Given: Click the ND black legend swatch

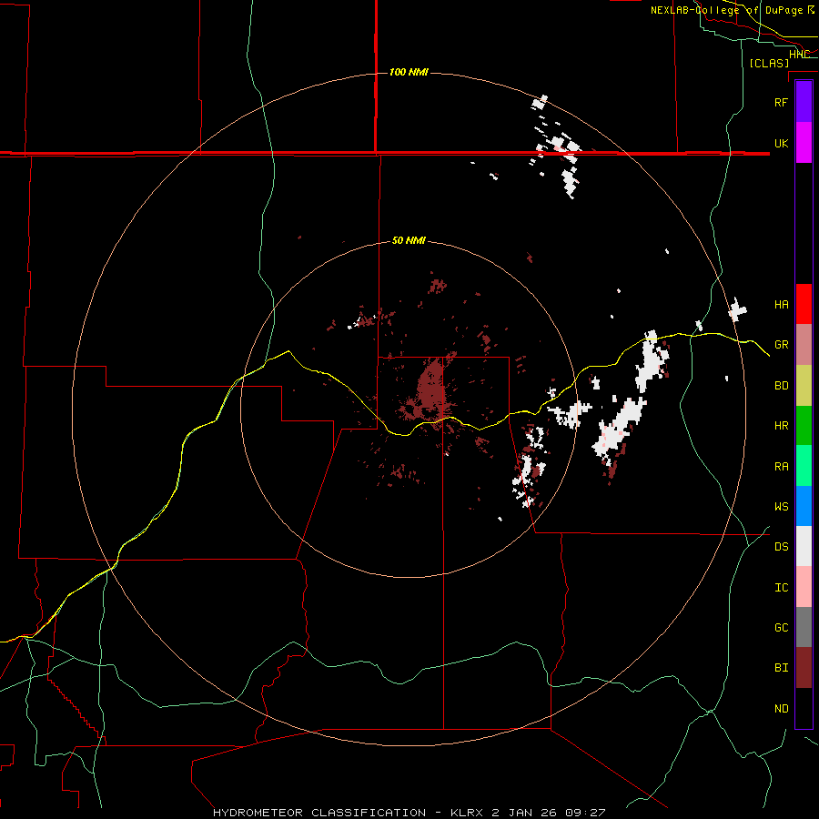Looking at the screenshot, I should pos(804,708).
